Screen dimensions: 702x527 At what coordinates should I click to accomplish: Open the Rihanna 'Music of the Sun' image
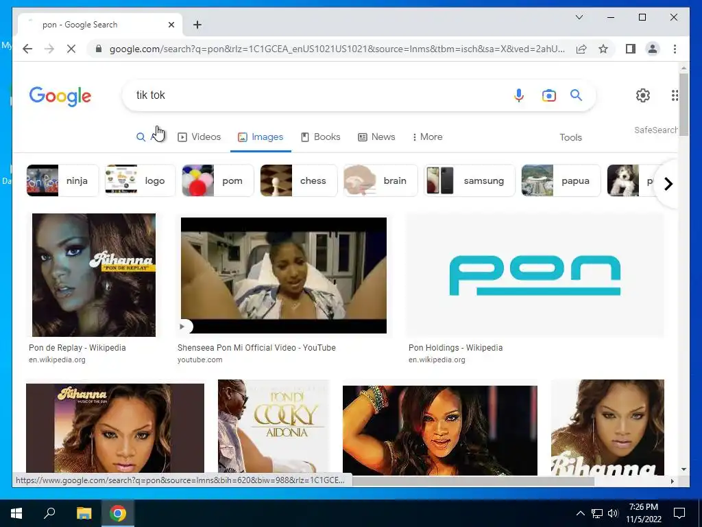(x=115, y=428)
